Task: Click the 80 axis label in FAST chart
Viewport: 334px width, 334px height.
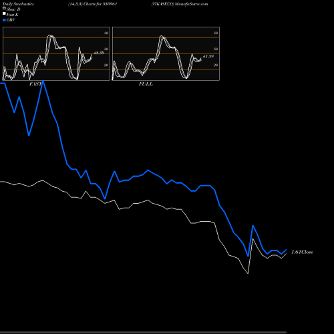Action: click(106, 33)
